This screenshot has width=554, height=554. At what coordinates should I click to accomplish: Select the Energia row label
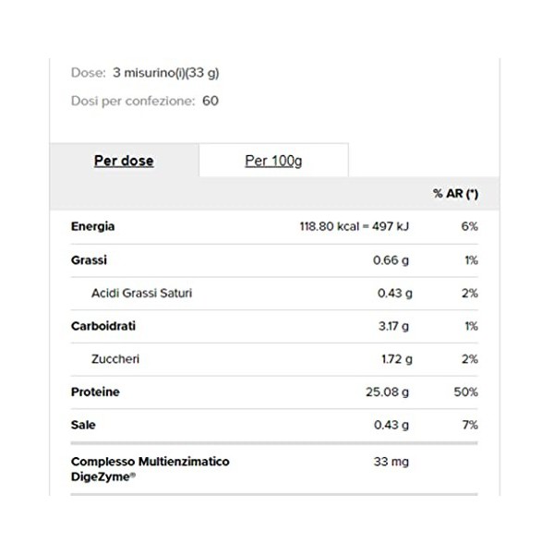pos(92,227)
